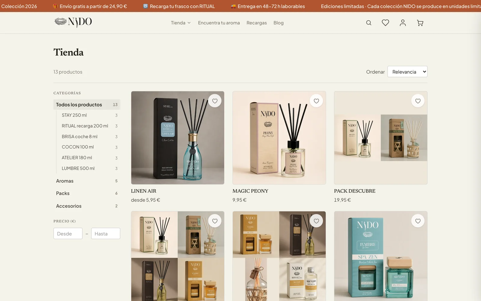Open the SPA ZEN teal product image
This screenshot has width=481, height=301.
tap(381, 256)
